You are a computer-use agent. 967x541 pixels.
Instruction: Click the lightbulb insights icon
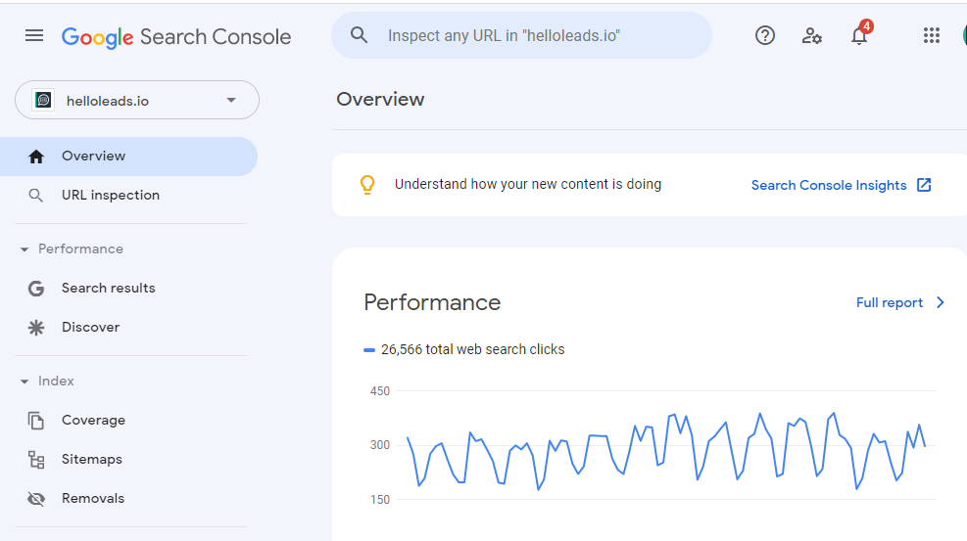click(367, 184)
